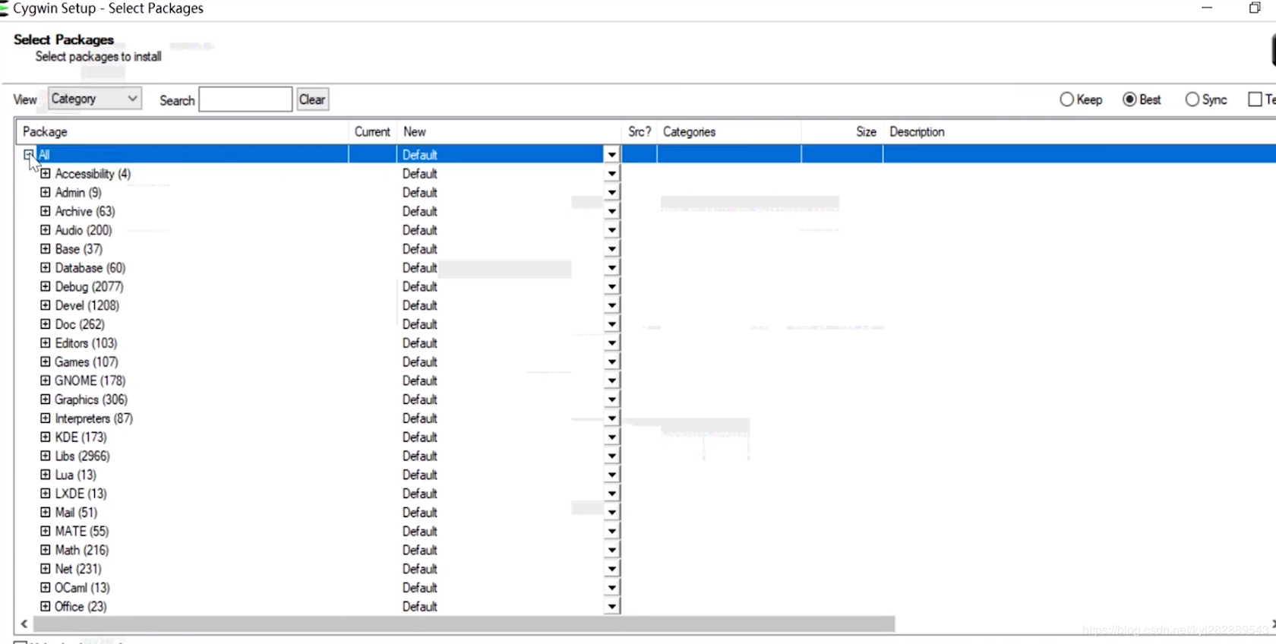Expand the Interpreters (87) category
Viewport: 1276px width, 644px height.
coord(46,418)
